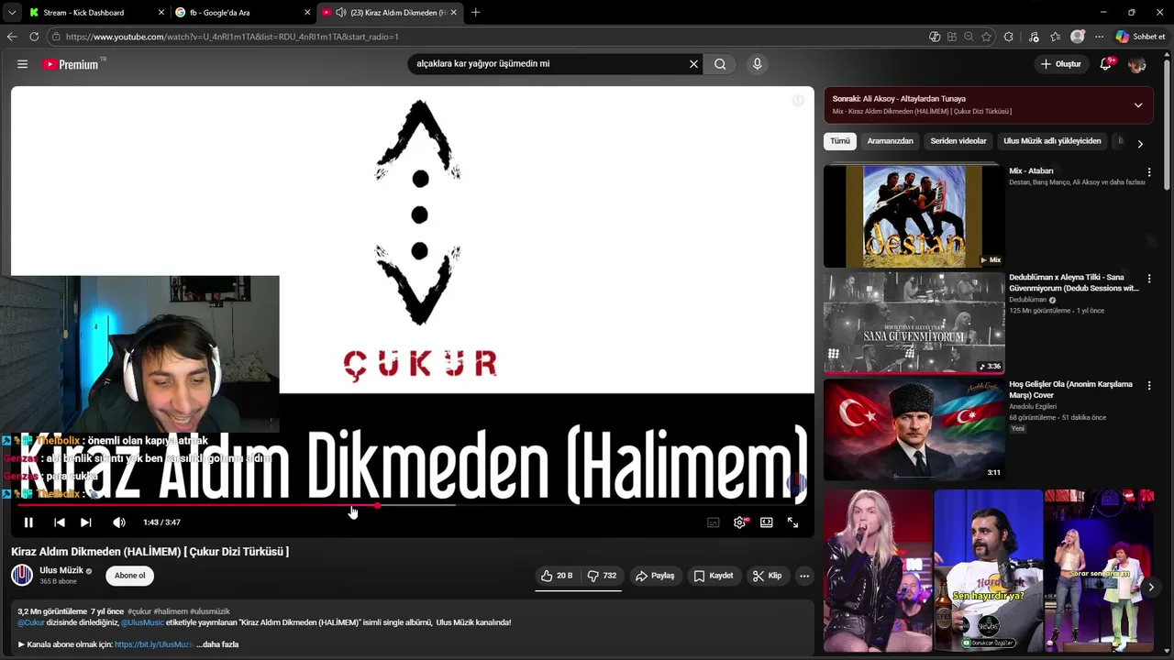The width and height of the screenshot is (1174, 660).
Task: Start voice search with the microphone
Action: coord(757,64)
